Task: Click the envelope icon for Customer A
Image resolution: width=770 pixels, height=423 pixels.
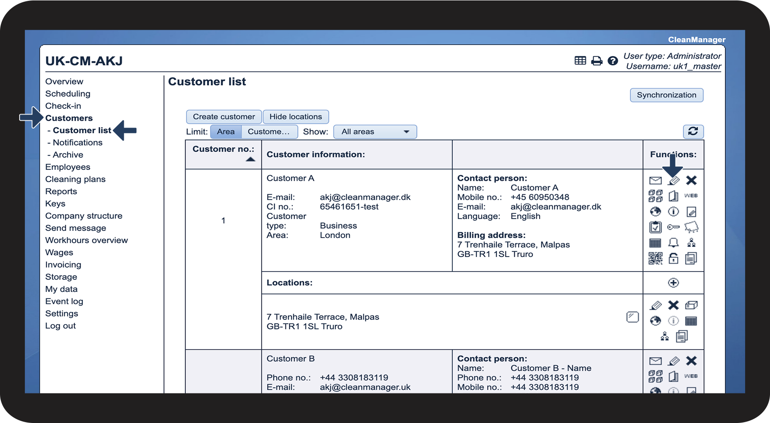Action: pyautogui.click(x=655, y=180)
